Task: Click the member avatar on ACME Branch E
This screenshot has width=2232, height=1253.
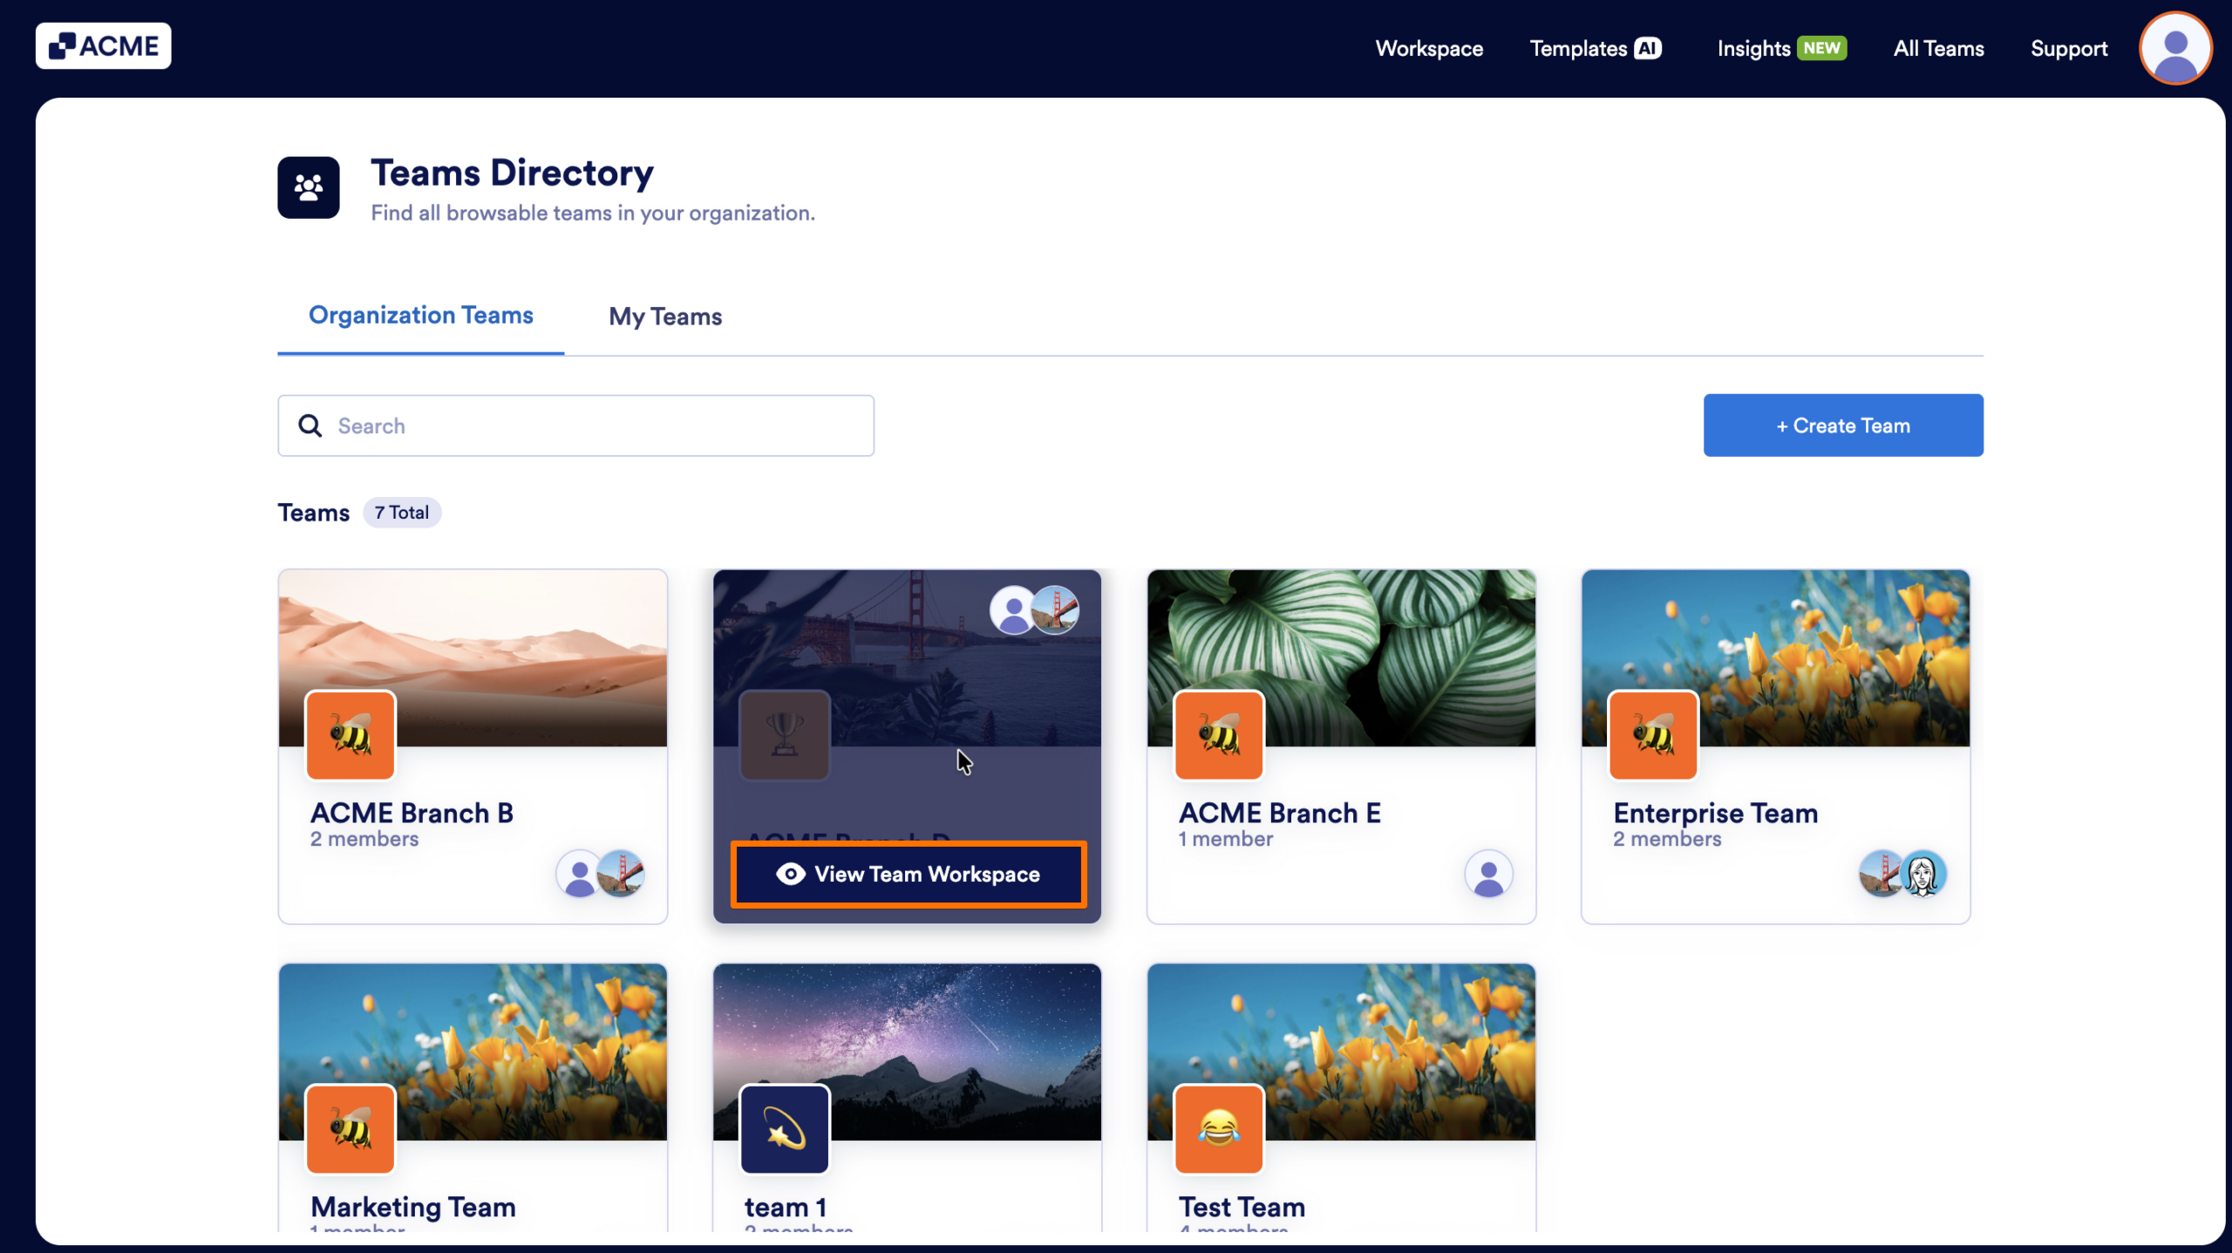Action: (x=1488, y=874)
